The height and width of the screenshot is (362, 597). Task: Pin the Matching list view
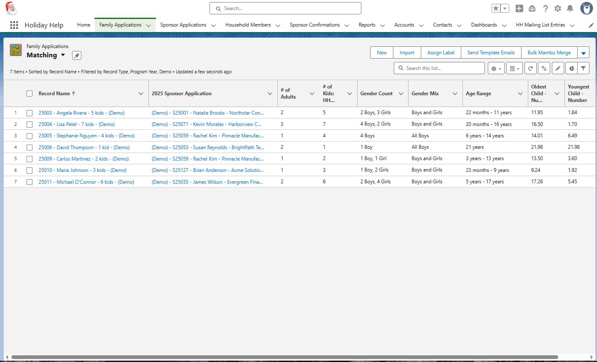(76, 56)
